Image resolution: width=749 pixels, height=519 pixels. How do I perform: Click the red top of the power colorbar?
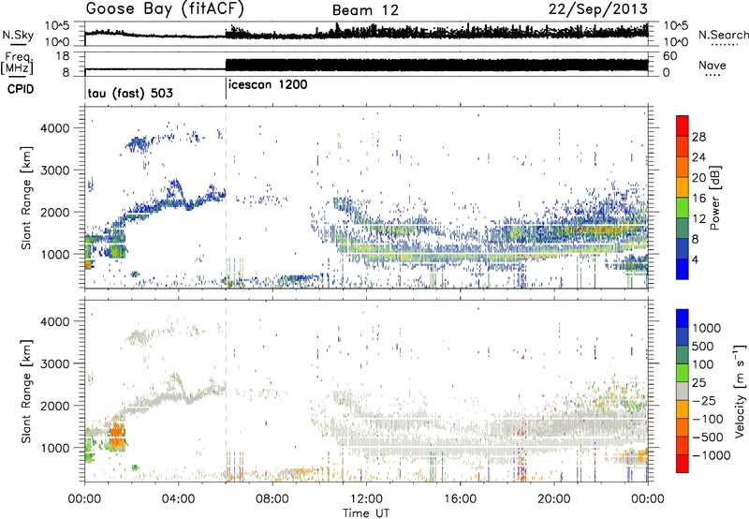pos(683,126)
